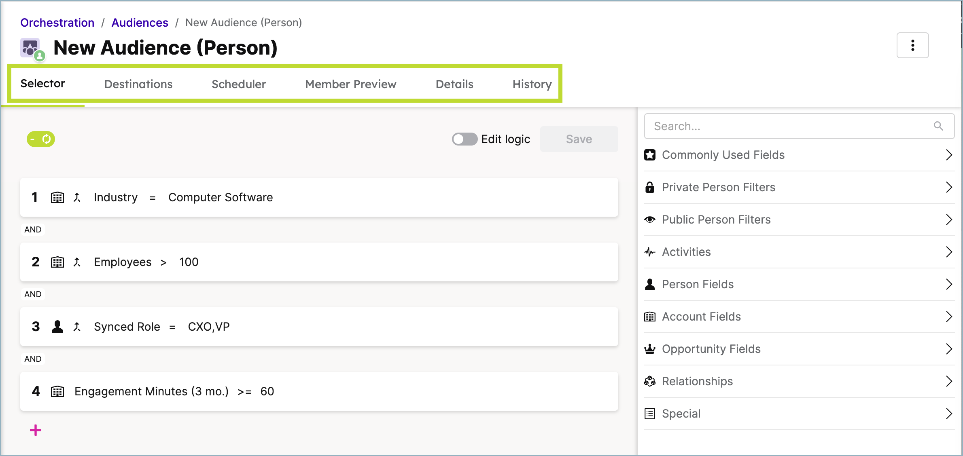Screen dimensions: 963x456
Task: Click the value 60 in row 4
Action: tap(267, 391)
